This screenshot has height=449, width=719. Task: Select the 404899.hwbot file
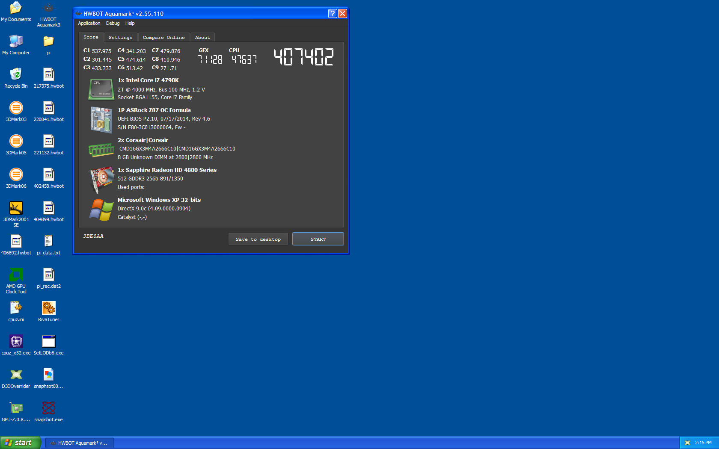[48, 212]
